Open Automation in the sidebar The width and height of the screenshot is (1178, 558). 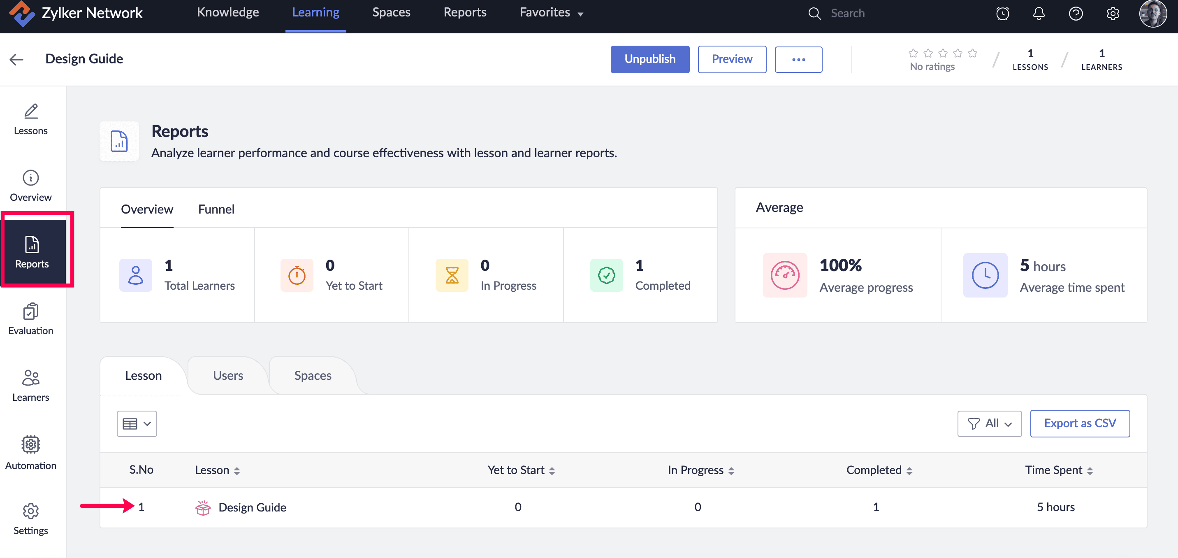[x=30, y=453]
